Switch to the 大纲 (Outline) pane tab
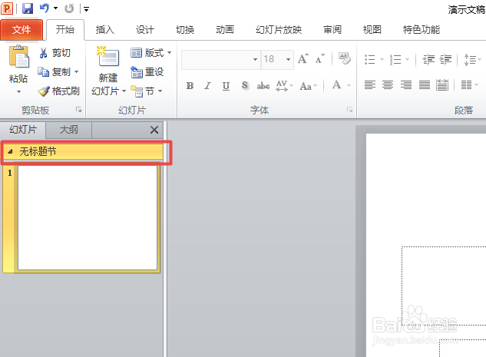This screenshot has height=357, width=486. tap(68, 130)
